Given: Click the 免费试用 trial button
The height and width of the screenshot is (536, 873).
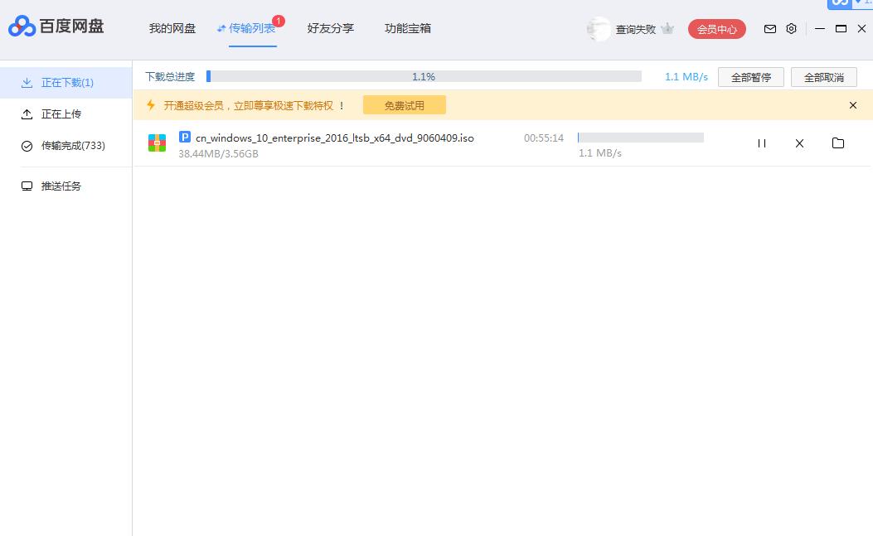Looking at the screenshot, I should 404,105.
